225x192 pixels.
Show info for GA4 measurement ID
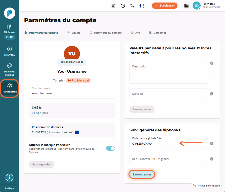[x=212, y=143]
